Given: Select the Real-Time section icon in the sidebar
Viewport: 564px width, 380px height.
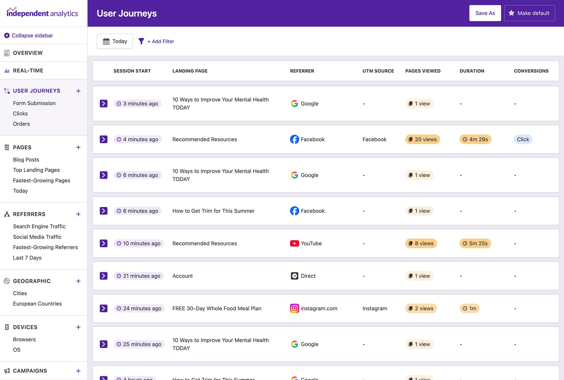Looking at the screenshot, I should tap(7, 70).
